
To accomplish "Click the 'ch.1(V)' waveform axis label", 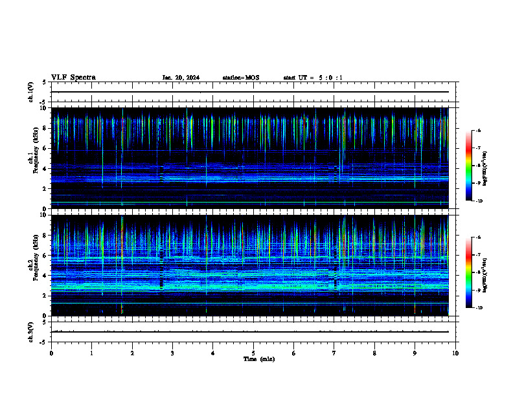I will coord(31,92).
